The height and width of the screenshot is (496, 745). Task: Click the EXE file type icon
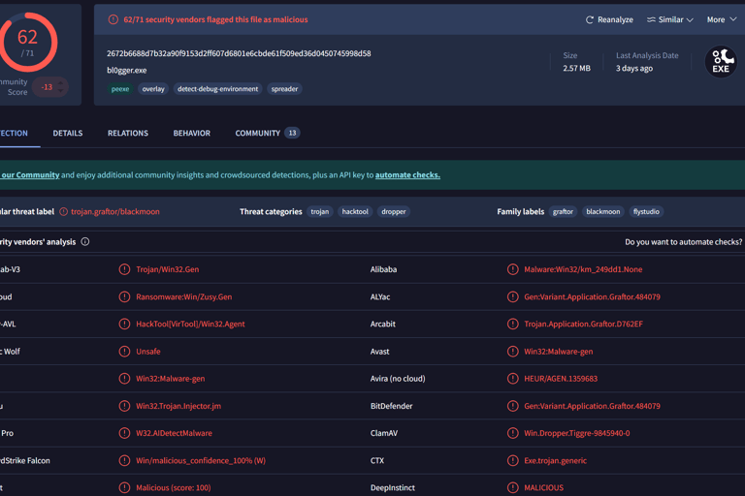tap(721, 62)
